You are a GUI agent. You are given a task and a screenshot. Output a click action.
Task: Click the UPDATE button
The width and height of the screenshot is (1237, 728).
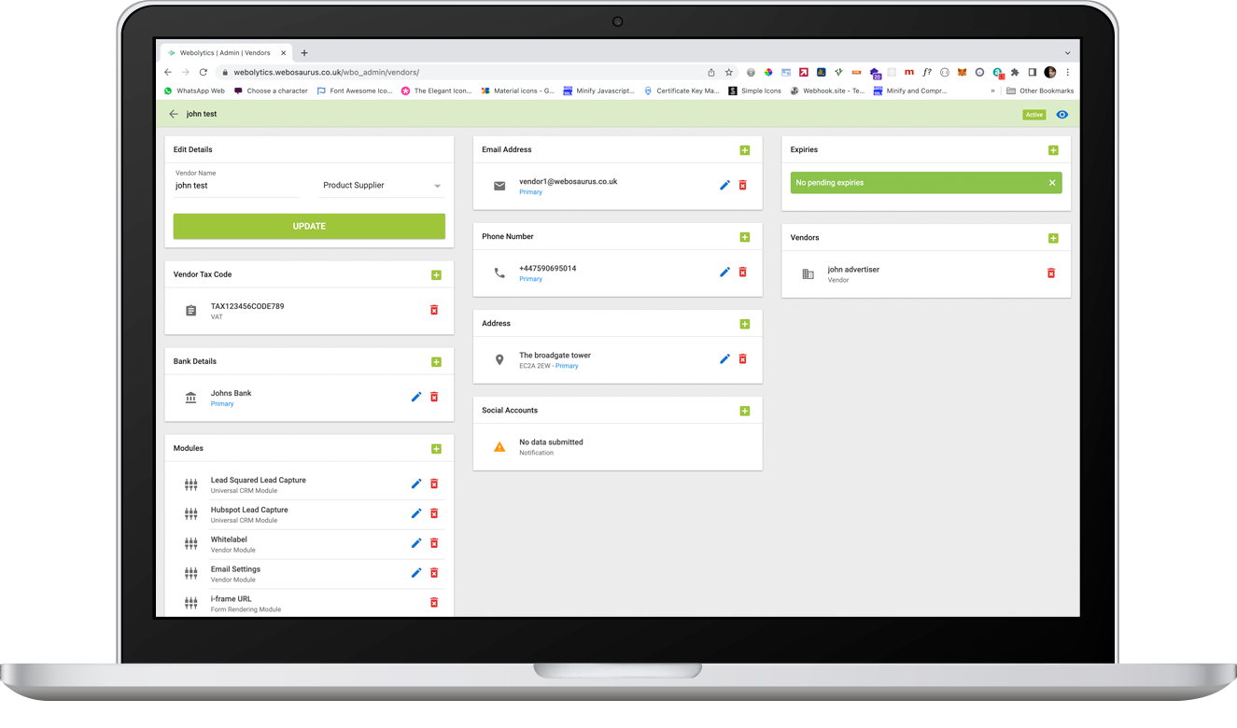[309, 226]
